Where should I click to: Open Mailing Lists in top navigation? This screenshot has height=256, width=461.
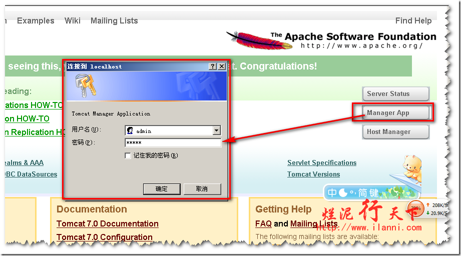tap(114, 20)
